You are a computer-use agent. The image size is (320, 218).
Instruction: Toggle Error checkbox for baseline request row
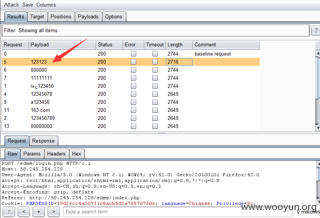coord(134,54)
